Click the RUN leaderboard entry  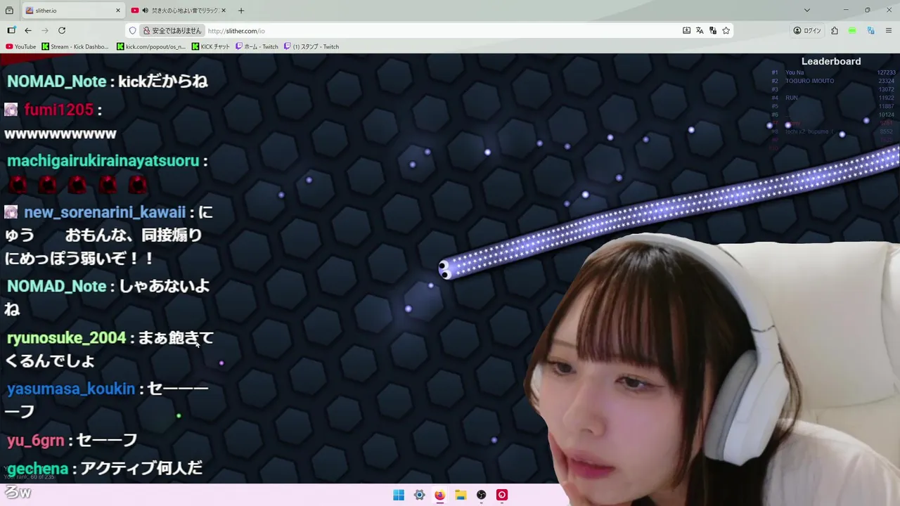791,98
